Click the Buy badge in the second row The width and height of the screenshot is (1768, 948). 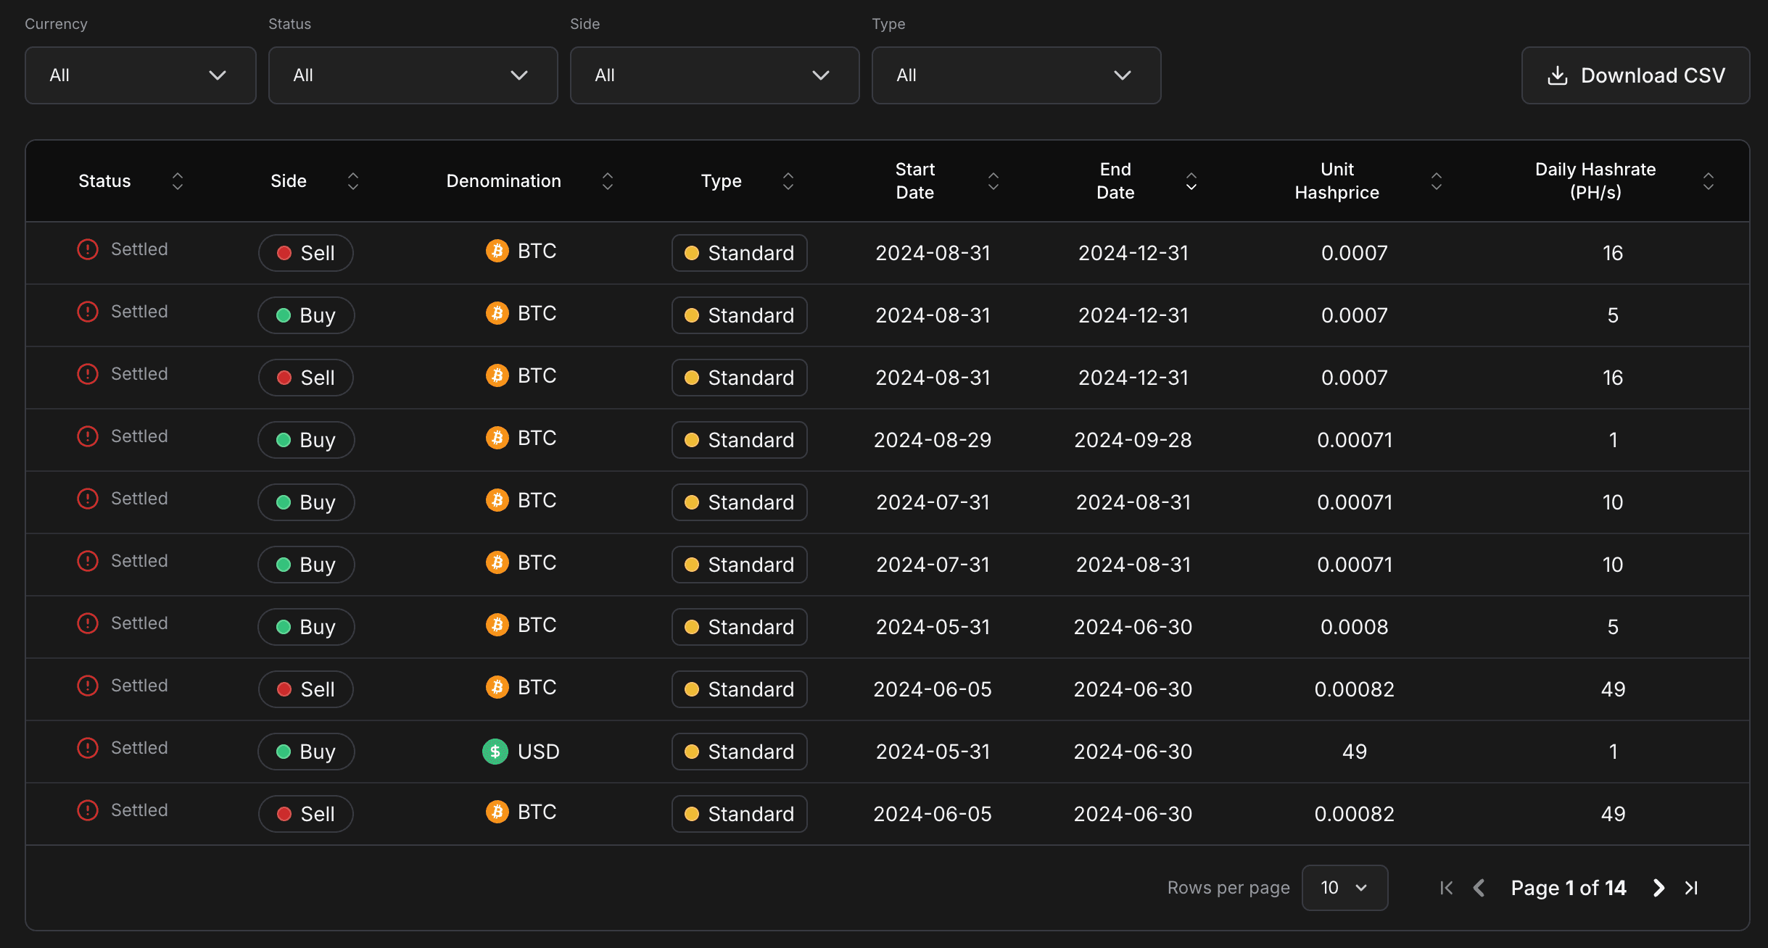pyautogui.click(x=305, y=315)
